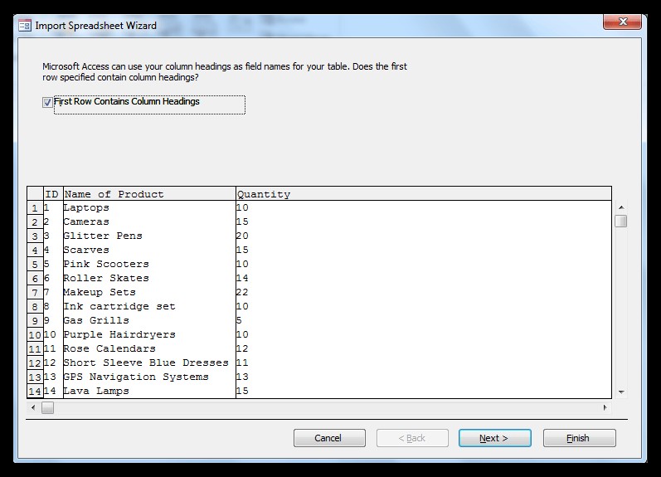Click the GPS Navigation Systems cell
This screenshot has width=661, height=477.
point(149,377)
